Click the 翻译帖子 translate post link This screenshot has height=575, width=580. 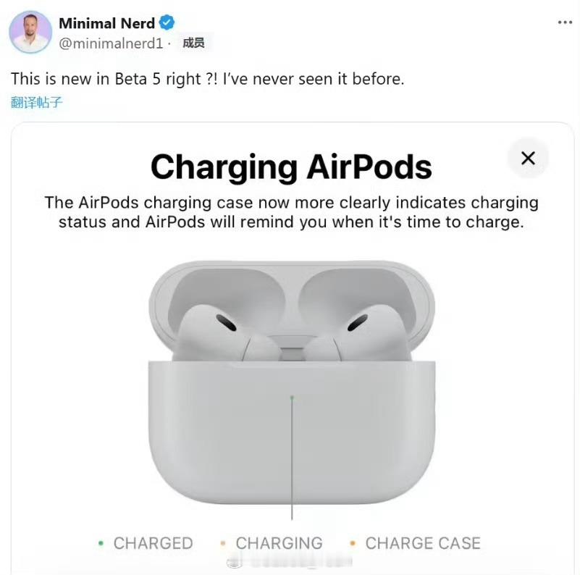[37, 102]
